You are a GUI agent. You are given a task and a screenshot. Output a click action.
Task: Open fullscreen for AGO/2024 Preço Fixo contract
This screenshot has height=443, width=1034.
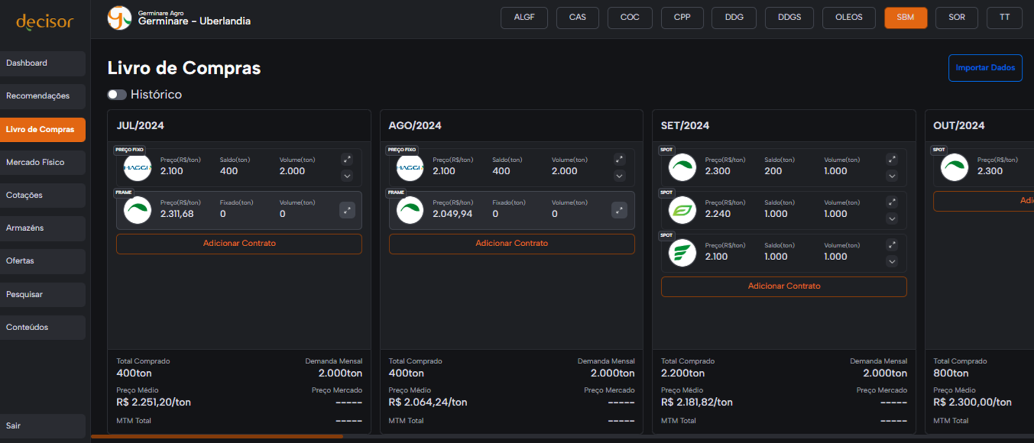(x=619, y=160)
